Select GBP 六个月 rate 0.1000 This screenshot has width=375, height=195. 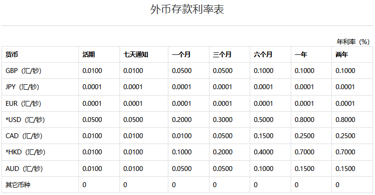263,71
